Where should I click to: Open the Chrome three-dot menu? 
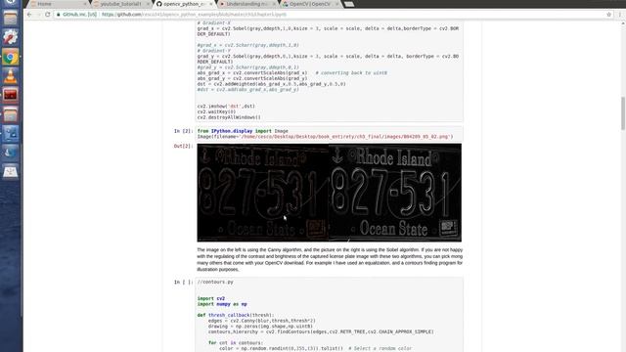click(620, 15)
